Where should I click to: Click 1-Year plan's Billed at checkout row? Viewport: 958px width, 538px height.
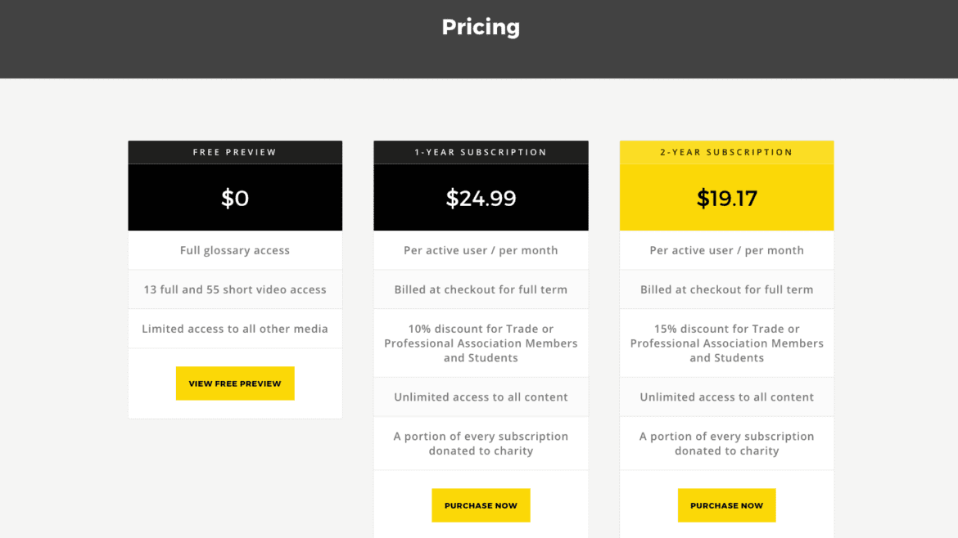481,289
